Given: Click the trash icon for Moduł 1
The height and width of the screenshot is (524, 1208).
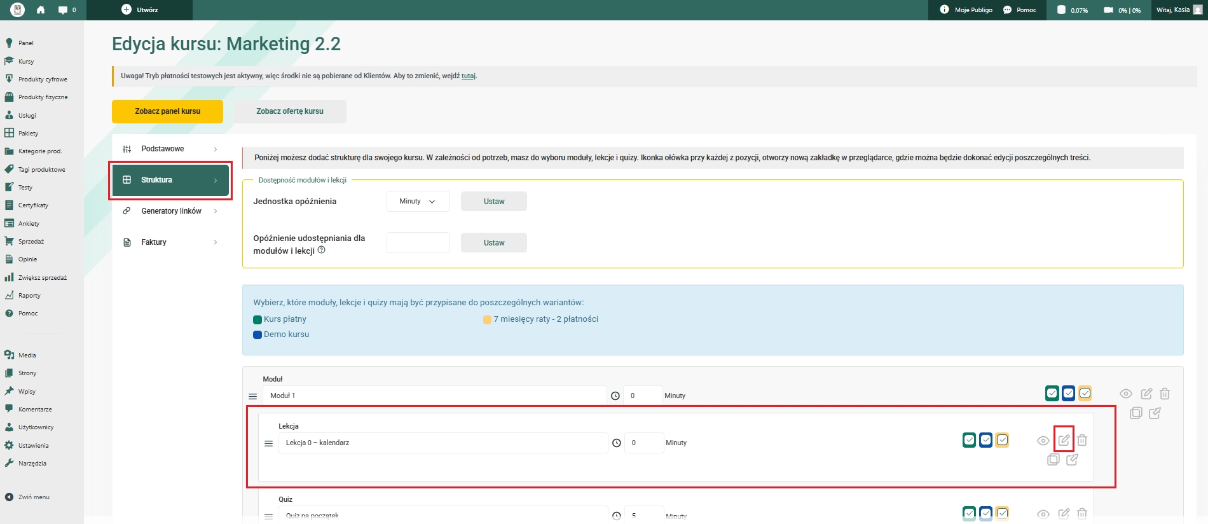Looking at the screenshot, I should [x=1165, y=394].
